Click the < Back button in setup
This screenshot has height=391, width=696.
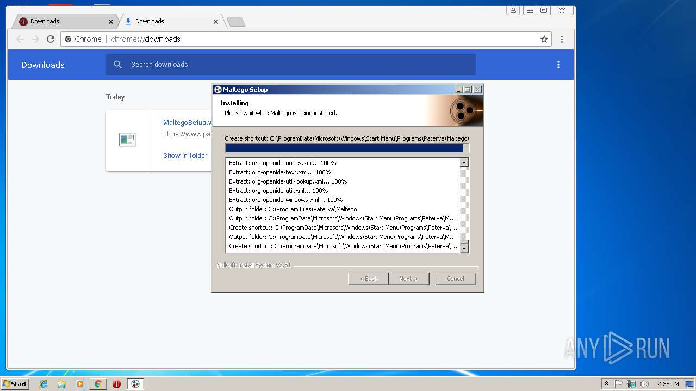click(x=368, y=279)
